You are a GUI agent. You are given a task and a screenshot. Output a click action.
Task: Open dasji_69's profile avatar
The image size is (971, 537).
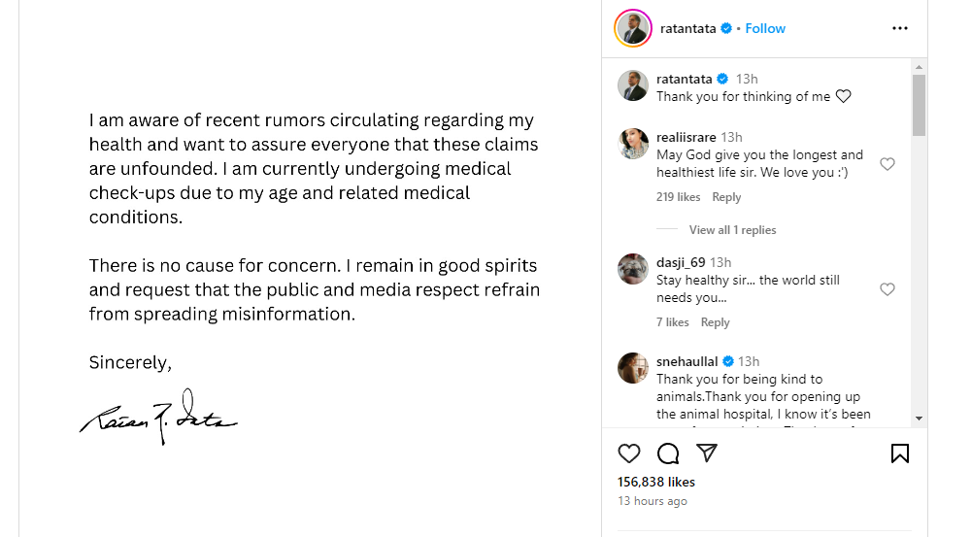pyautogui.click(x=633, y=269)
